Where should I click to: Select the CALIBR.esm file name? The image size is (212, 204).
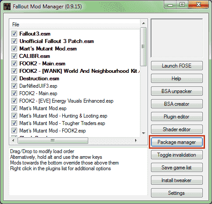coord(35,56)
